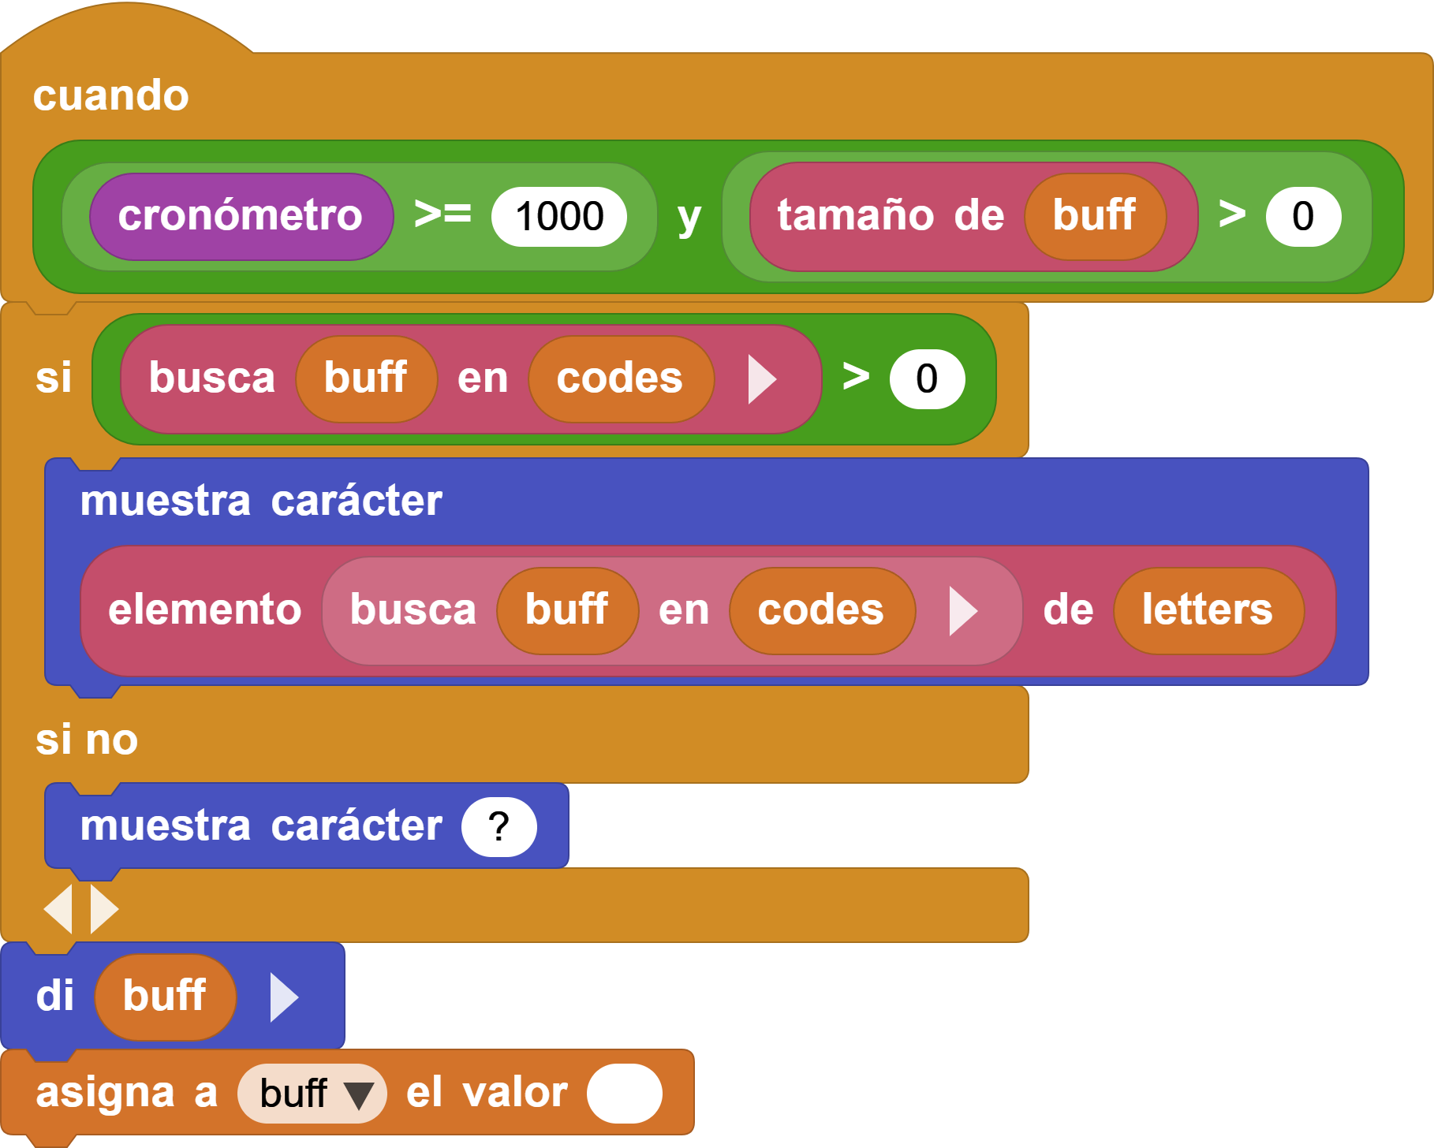Click the empty 'el valor' input field
Image resolution: width=1434 pixels, height=1148 pixels.
[x=625, y=1094]
